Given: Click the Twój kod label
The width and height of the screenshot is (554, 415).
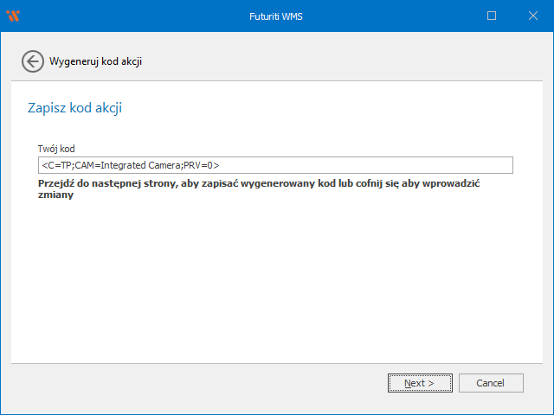Looking at the screenshot, I should pyautogui.click(x=56, y=149).
